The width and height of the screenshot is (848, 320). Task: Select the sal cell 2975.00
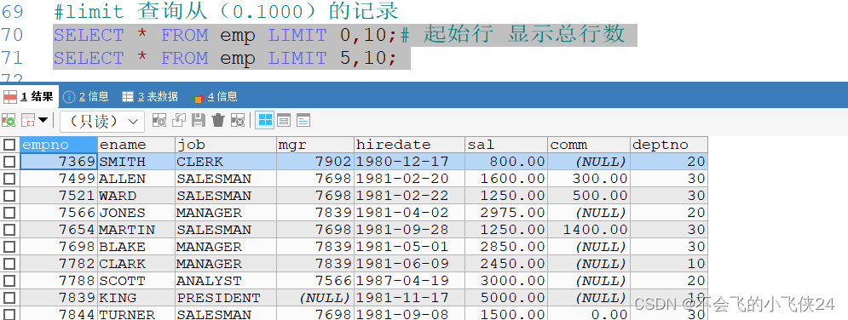[506, 213]
